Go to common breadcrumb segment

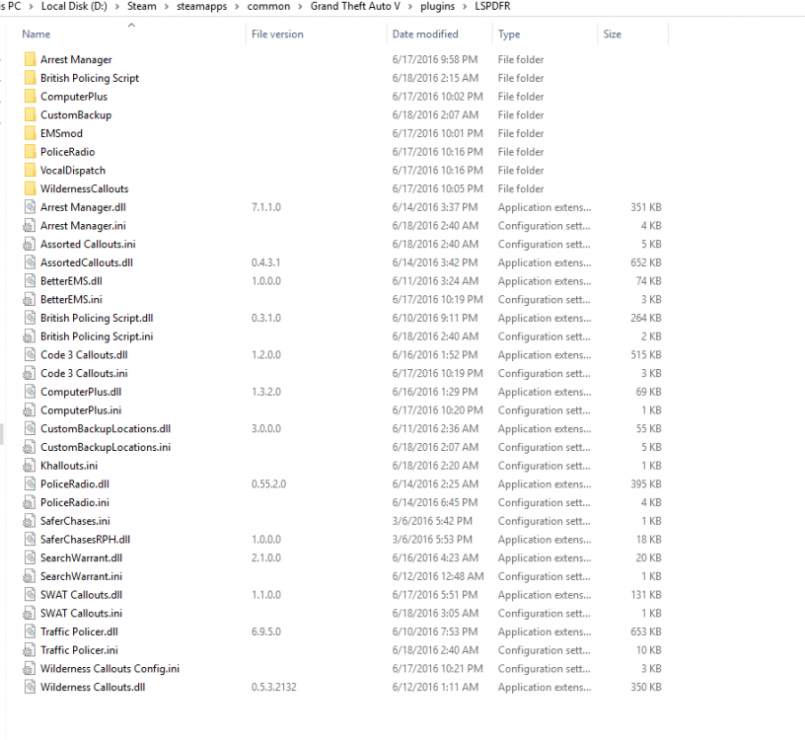tap(268, 7)
